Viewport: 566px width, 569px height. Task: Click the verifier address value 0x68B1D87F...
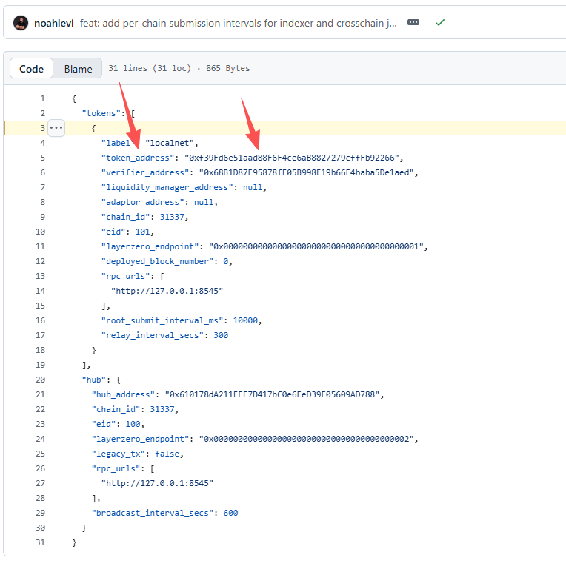[306, 172]
